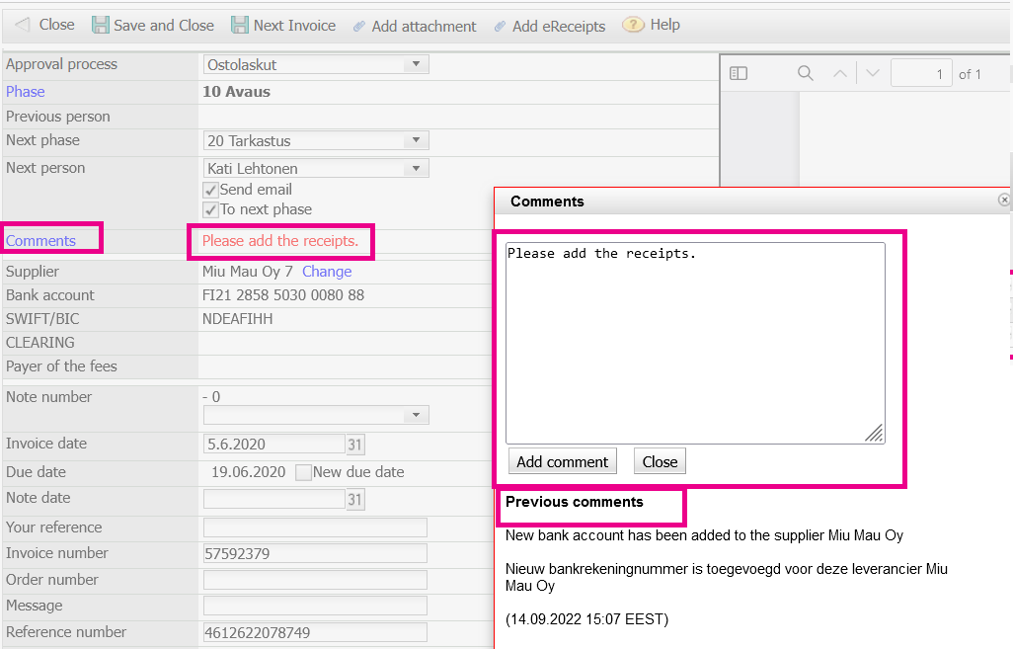Close the Comments popup with X icon
This screenshot has height=649, width=1013.
pyautogui.click(x=1004, y=200)
